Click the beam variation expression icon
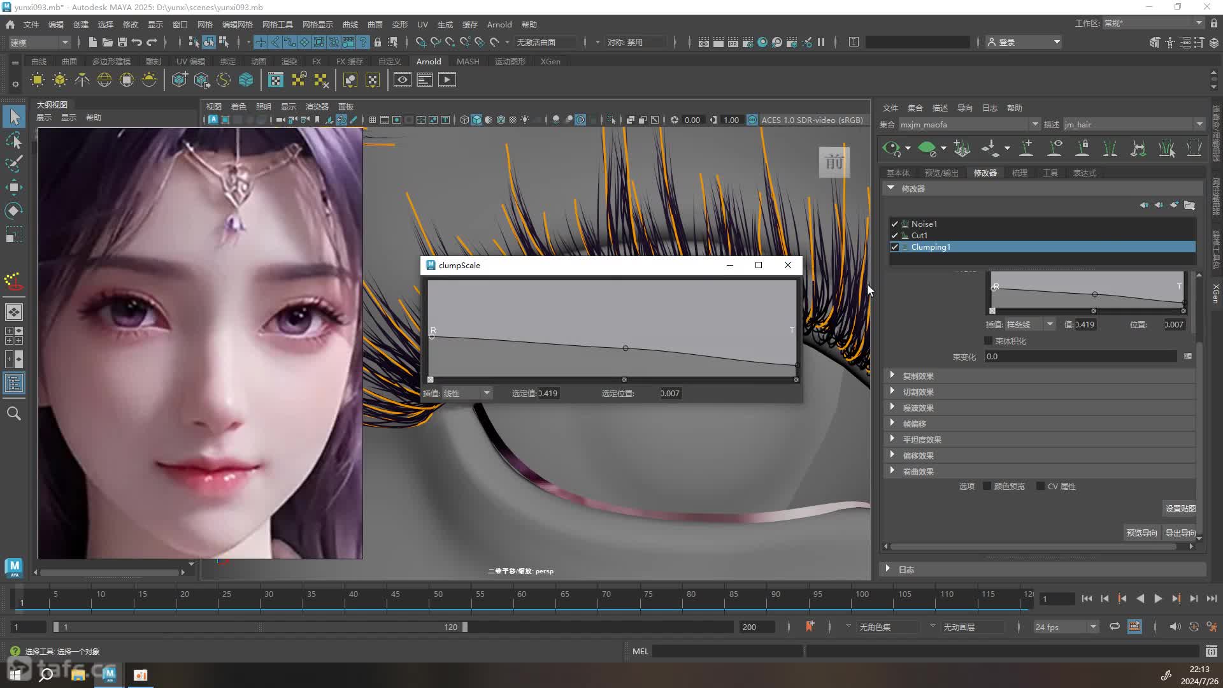This screenshot has height=688, width=1223. tap(1188, 356)
